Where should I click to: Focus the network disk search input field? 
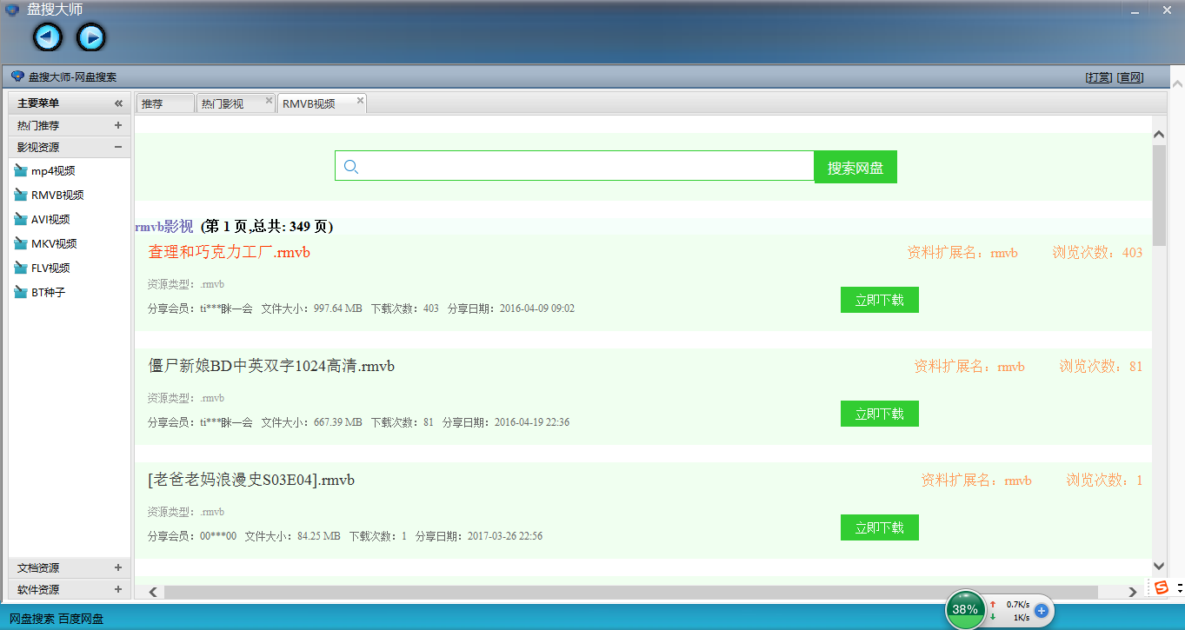[575, 167]
